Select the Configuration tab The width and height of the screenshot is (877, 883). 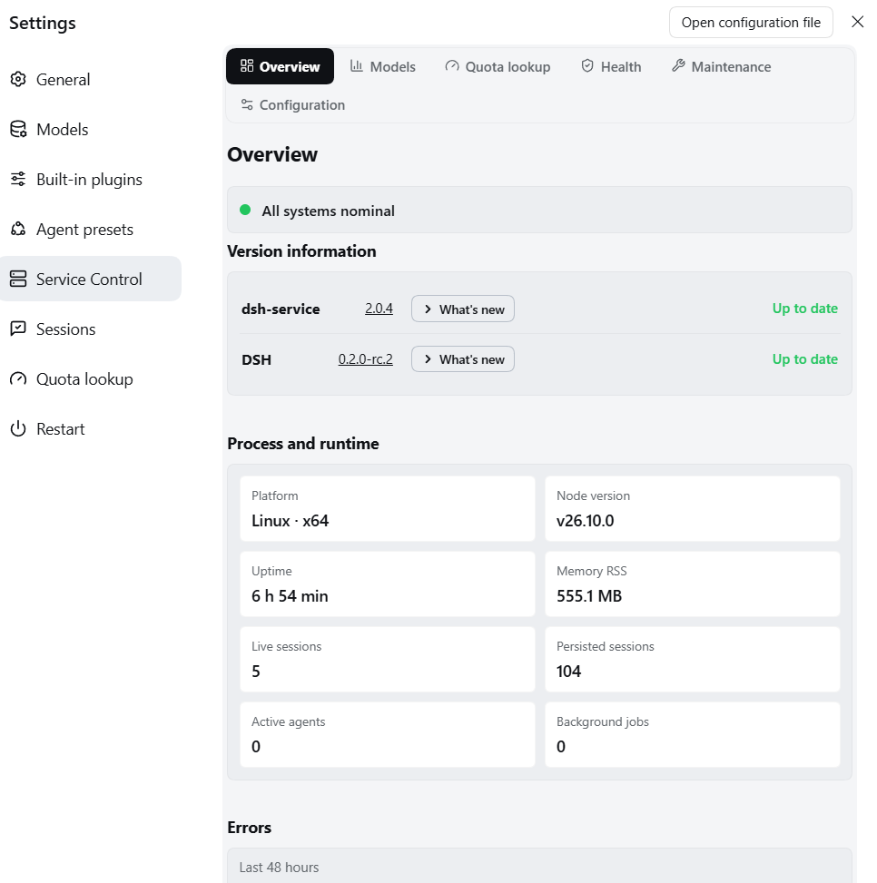[293, 104]
